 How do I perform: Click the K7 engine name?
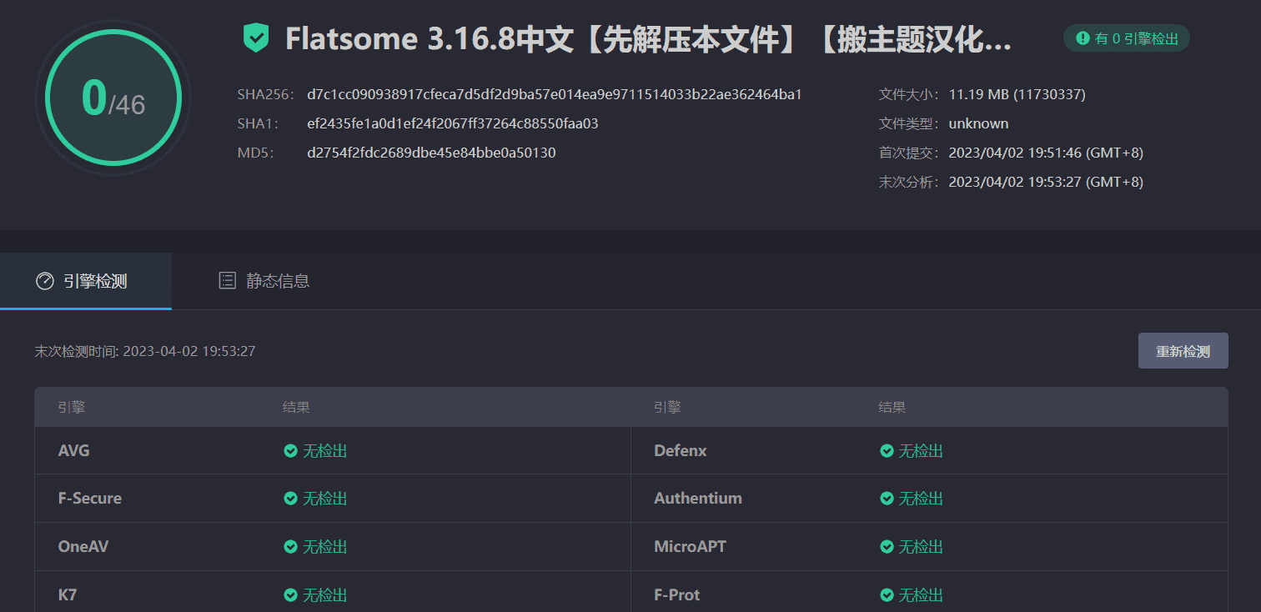coord(68,595)
